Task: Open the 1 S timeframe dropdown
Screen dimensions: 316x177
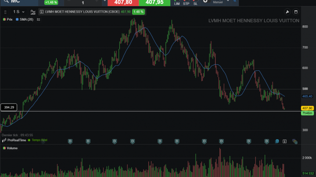Action: tap(19, 12)
